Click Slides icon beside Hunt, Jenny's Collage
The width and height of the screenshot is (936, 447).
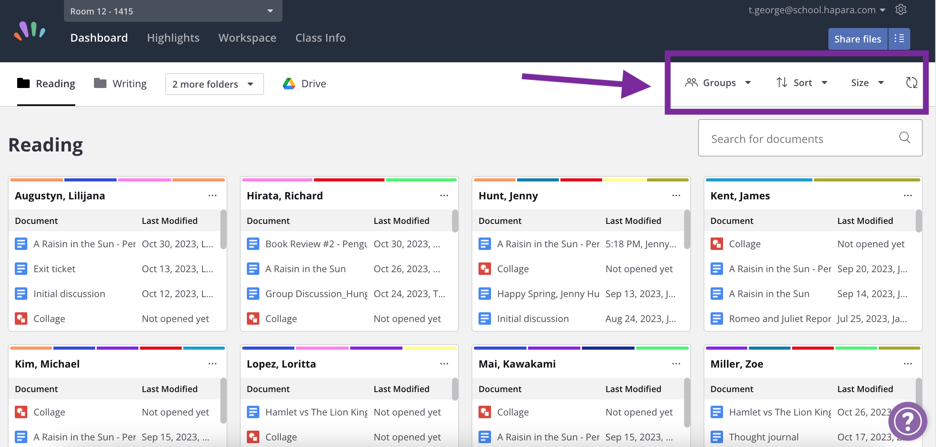pos(485,269)
